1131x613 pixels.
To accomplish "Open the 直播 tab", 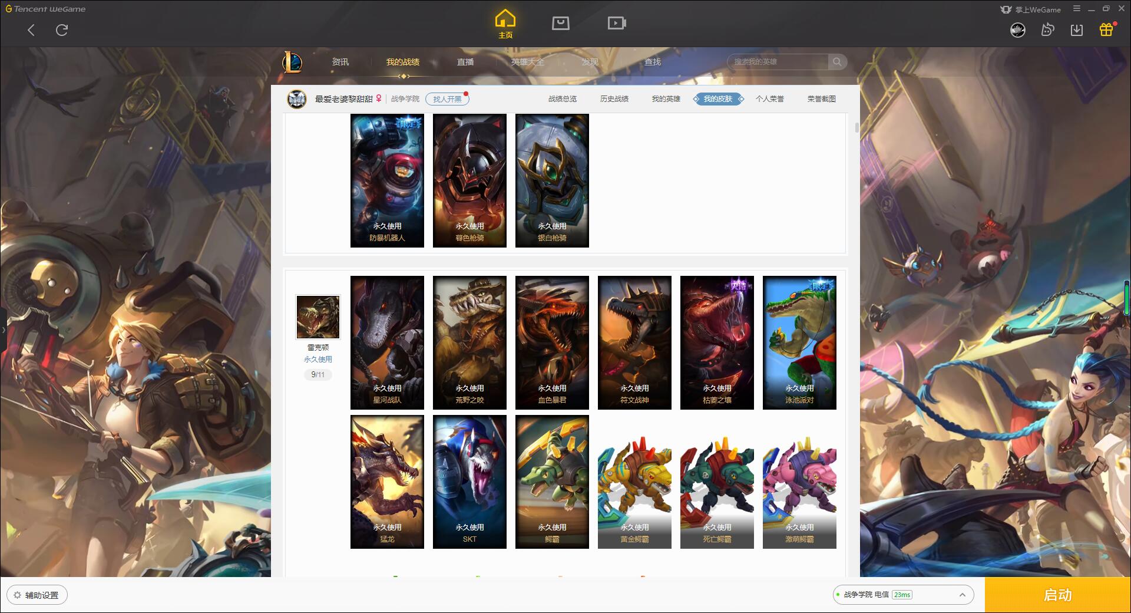I will pos(465,62).
